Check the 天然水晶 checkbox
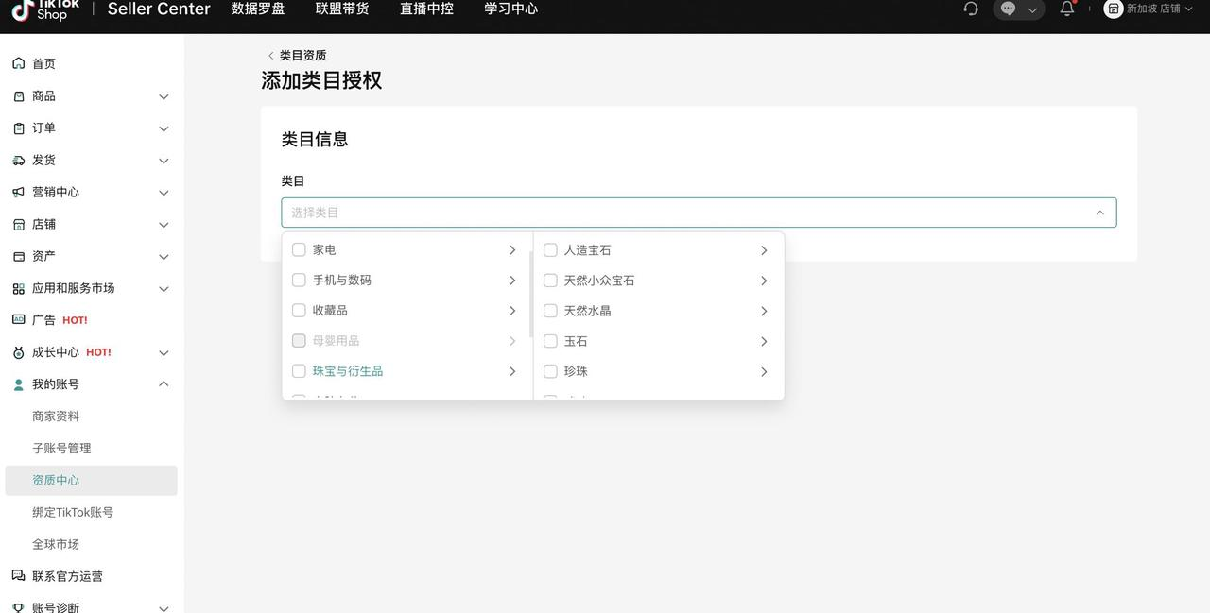The width and height of the screenshot is (1210, 613). click(x=550, y=310)
